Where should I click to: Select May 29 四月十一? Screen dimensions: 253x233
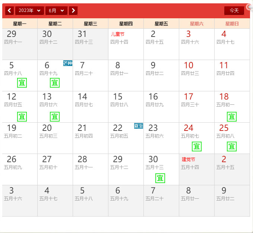pos(20,44)
